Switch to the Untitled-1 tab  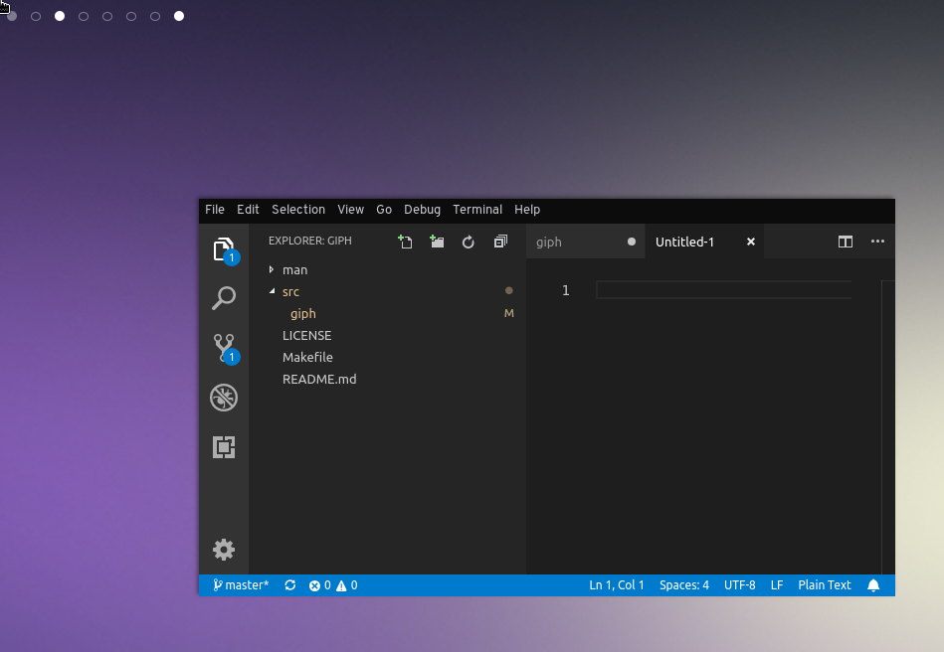(686, 242)
